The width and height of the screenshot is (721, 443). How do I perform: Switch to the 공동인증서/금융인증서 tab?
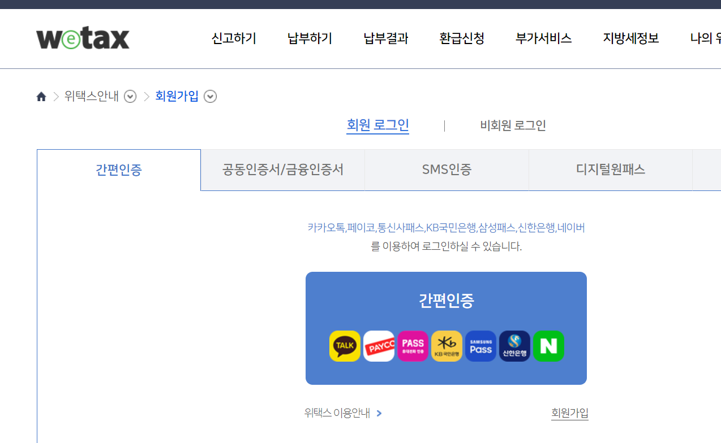pyautogui.click(x=282, y=170)
